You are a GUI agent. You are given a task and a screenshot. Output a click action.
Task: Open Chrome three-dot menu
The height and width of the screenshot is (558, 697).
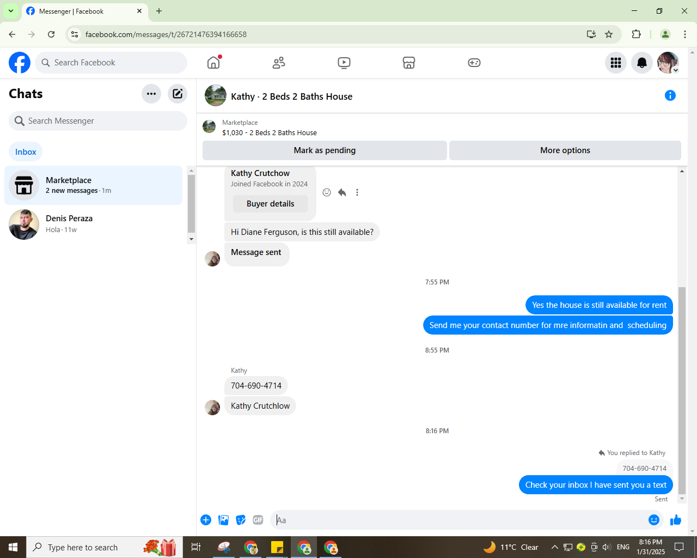[685, 34]
